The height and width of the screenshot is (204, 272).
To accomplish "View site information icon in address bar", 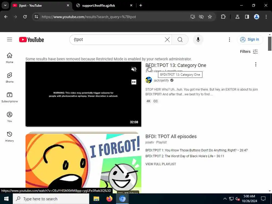I will point(36,17).
